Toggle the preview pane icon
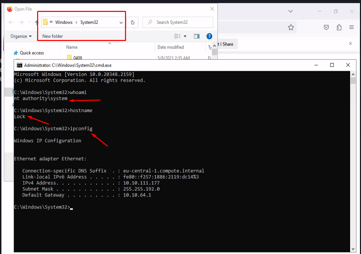 point(197,36)
